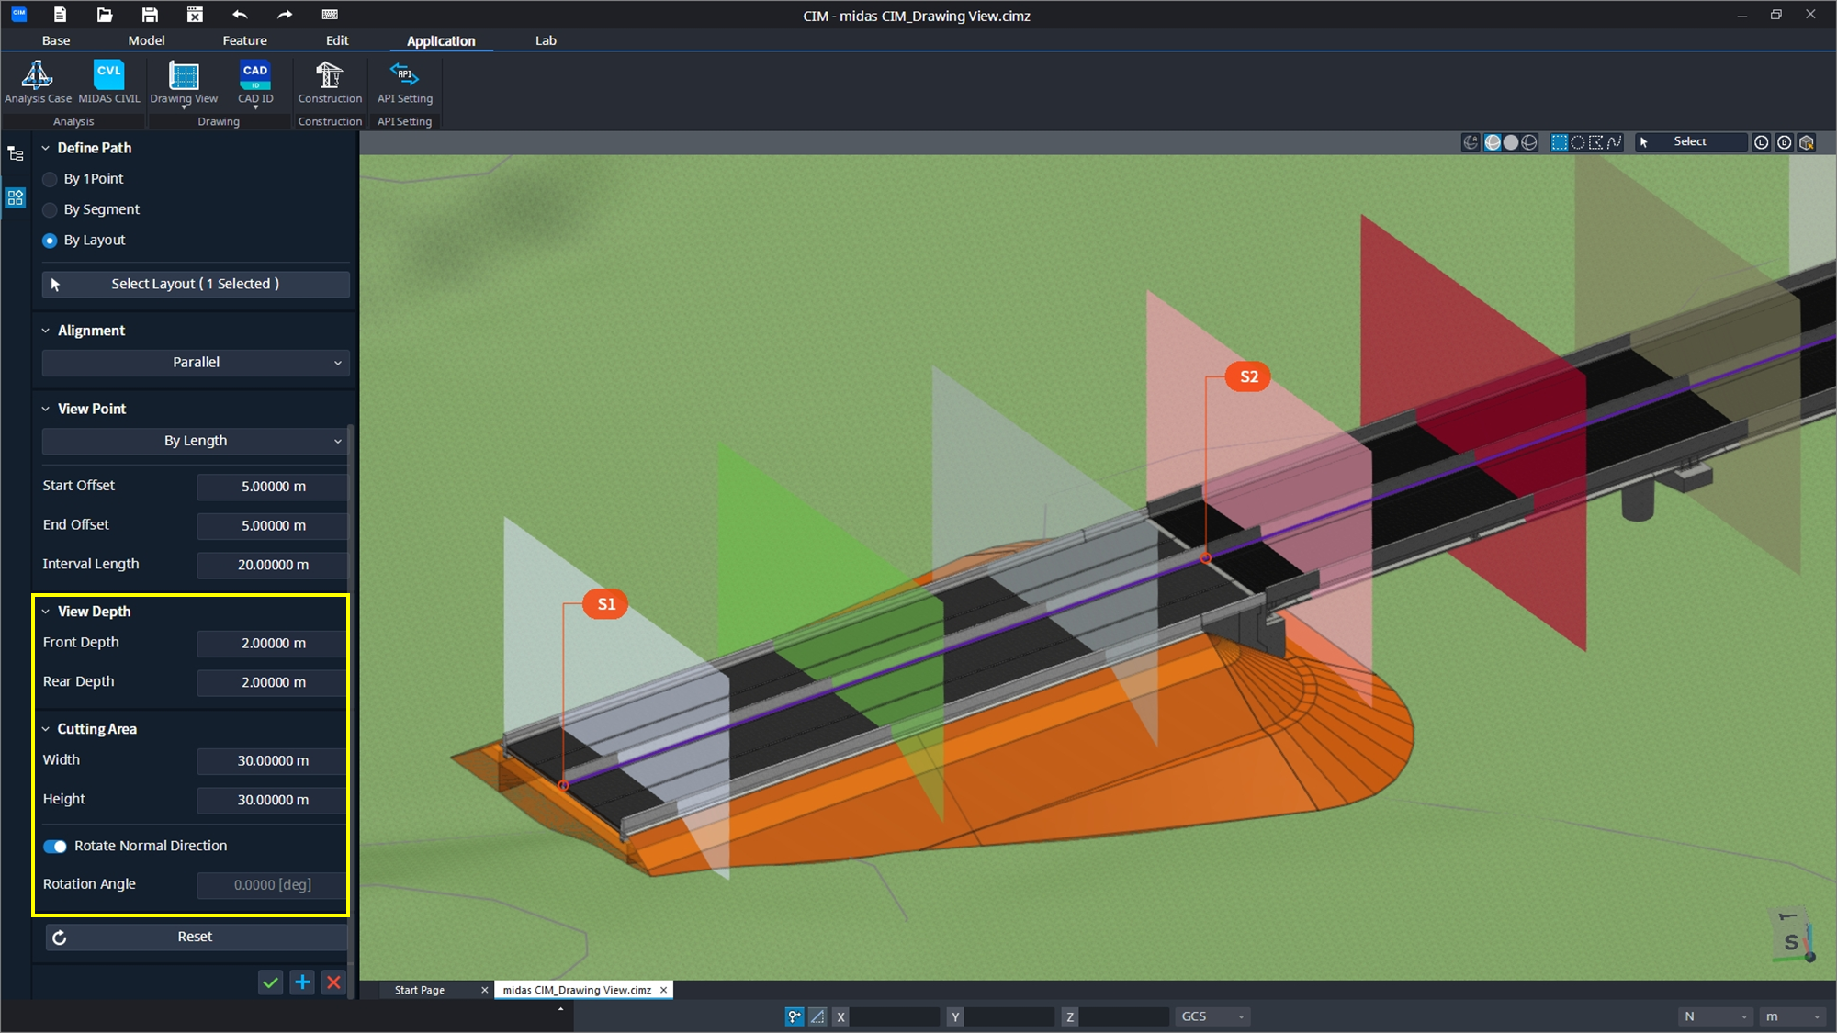Click the green checkmark confirm icon

click(270, 982)
